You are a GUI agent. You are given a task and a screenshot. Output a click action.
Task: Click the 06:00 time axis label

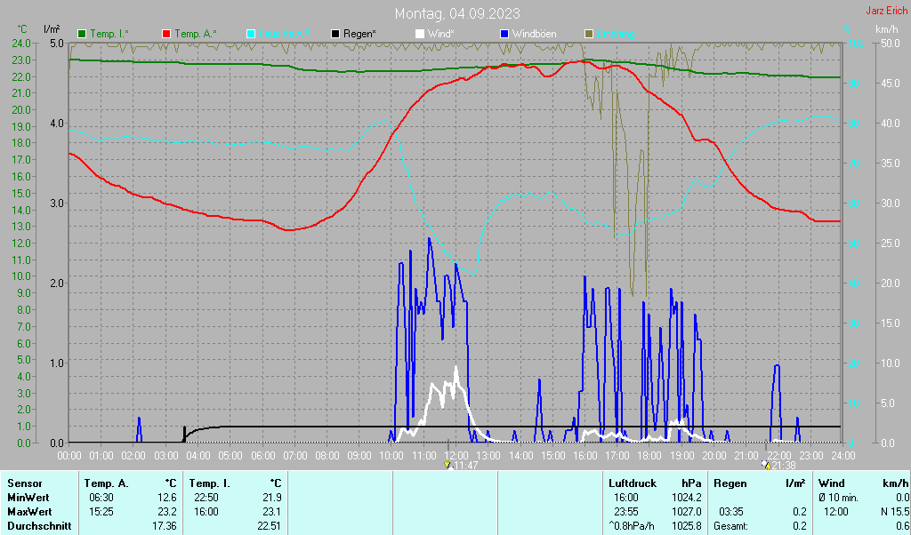262,456
